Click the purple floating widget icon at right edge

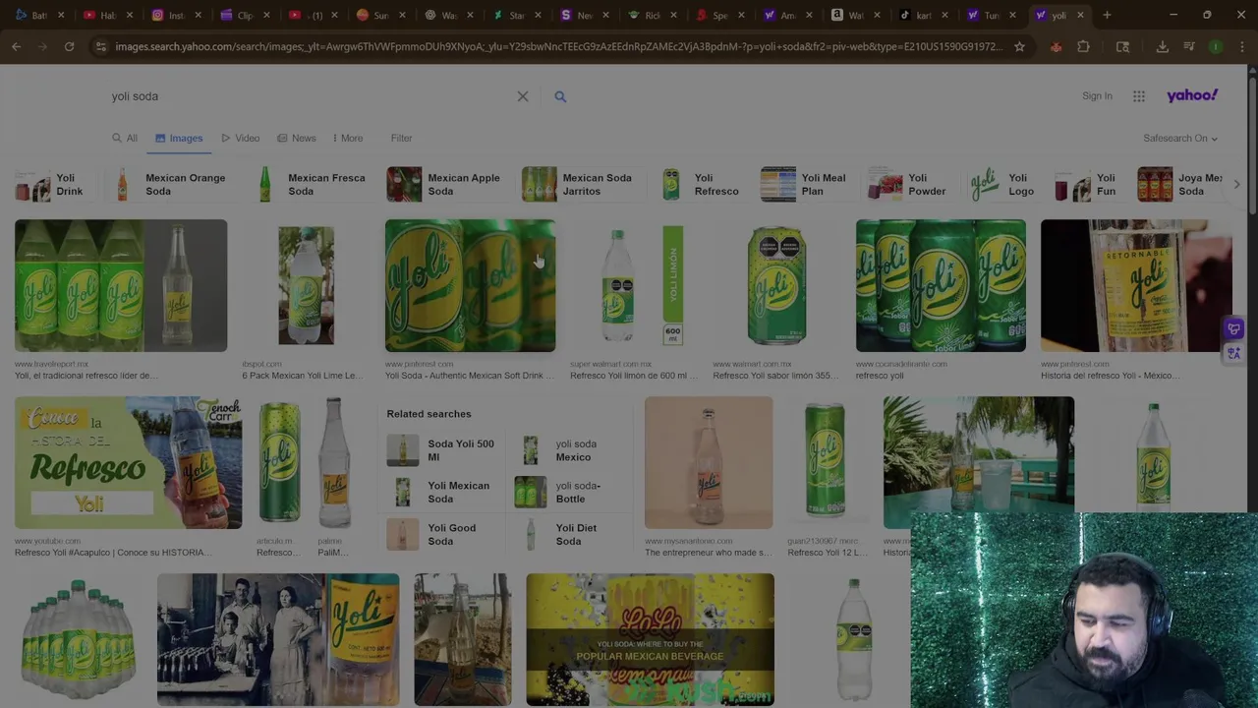click(1234, 329)
